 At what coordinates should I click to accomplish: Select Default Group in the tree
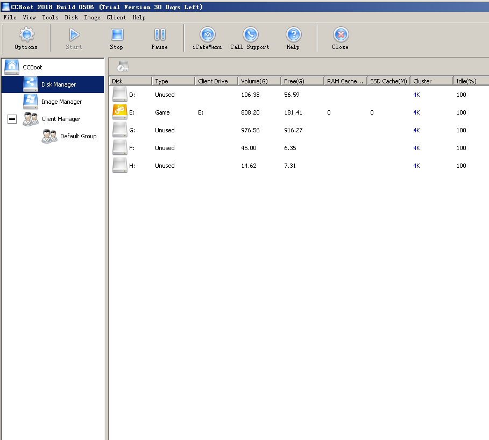coord(79,136)
